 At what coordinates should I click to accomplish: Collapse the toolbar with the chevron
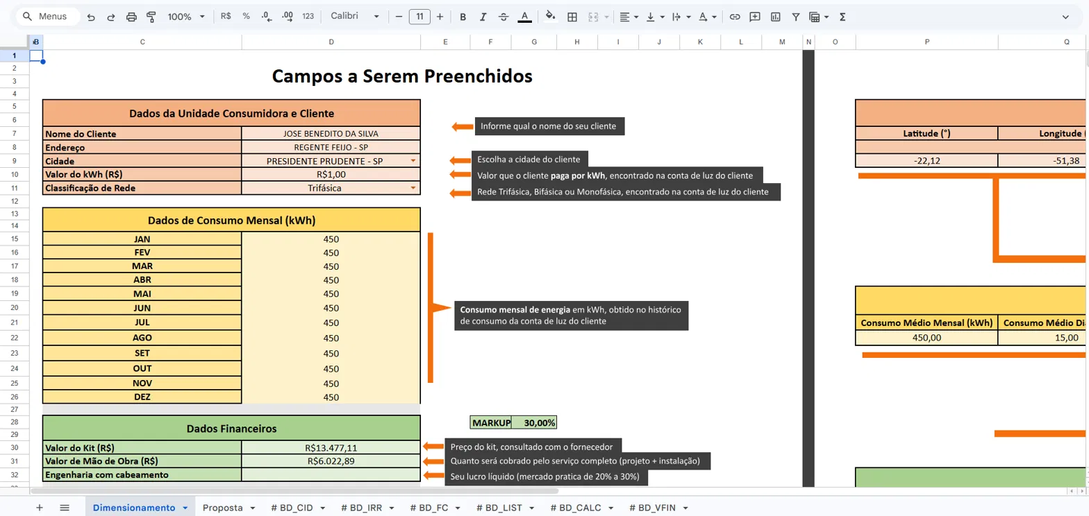(x=1065, y=16)
